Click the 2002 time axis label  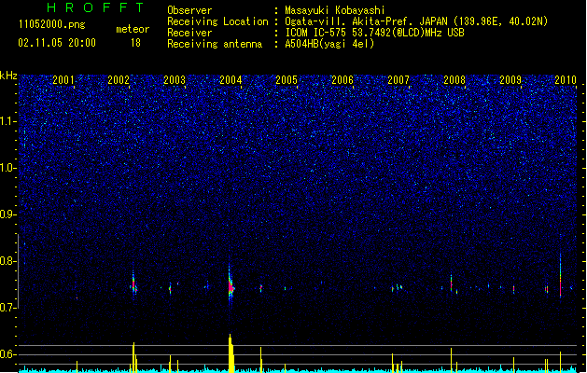(119, 80)
